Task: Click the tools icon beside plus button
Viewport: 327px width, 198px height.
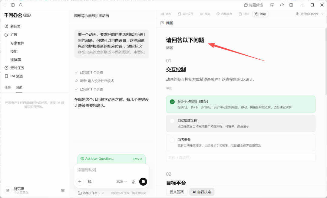Action: tap(90, 182)
